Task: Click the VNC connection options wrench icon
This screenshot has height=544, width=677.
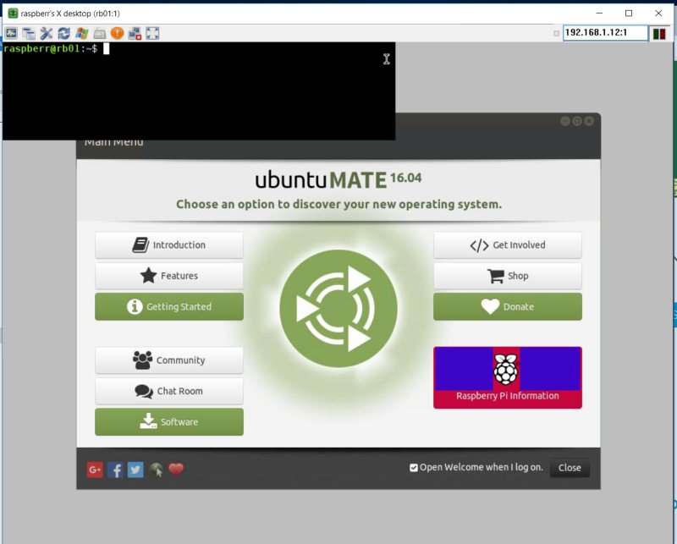Action: (x=47, y=33)
